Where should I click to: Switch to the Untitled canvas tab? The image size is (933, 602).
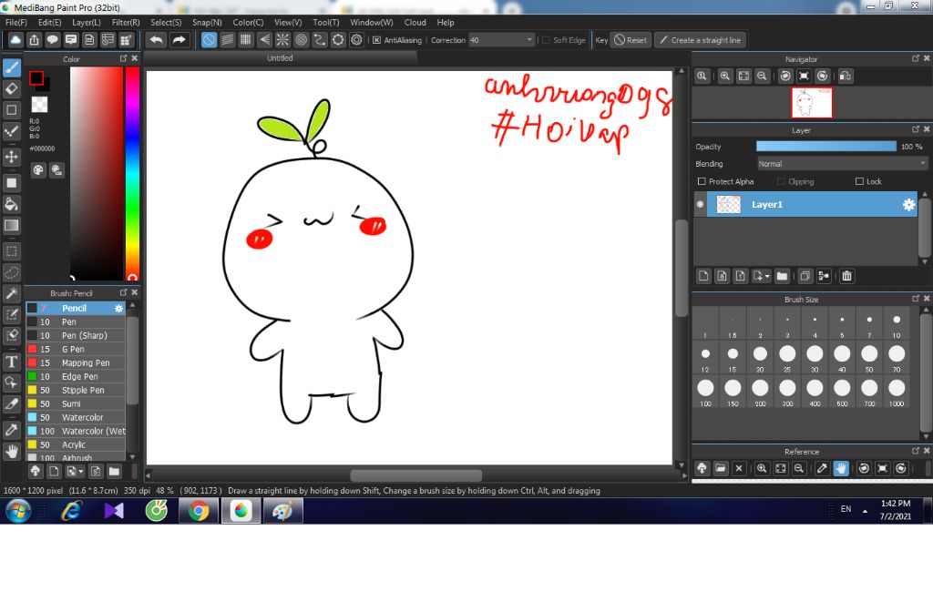tap(280, 57)
